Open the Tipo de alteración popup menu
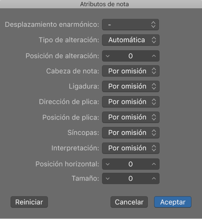This screenshot has height=219, width=202. click(x=130, y=40)
